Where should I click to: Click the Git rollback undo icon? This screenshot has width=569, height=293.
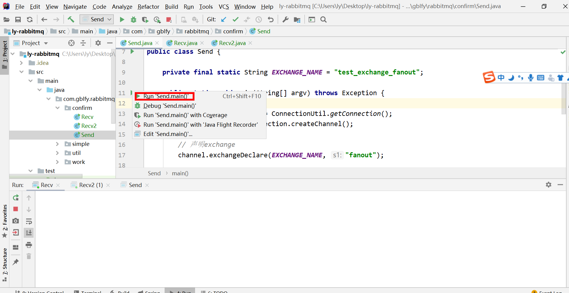coord(271,20)
